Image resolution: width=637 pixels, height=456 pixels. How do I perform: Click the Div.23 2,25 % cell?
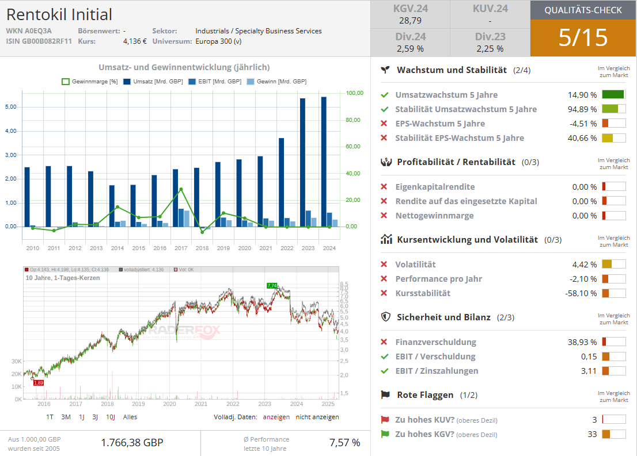tap(490, 43)
